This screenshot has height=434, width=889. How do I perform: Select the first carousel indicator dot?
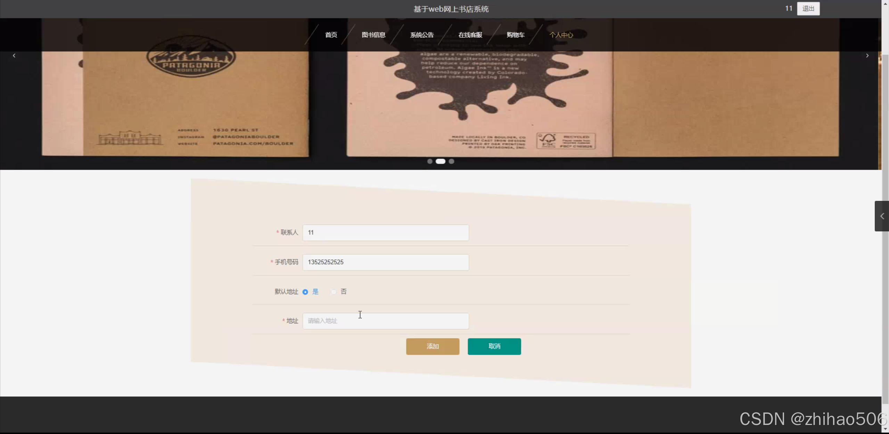pos(430,161)
